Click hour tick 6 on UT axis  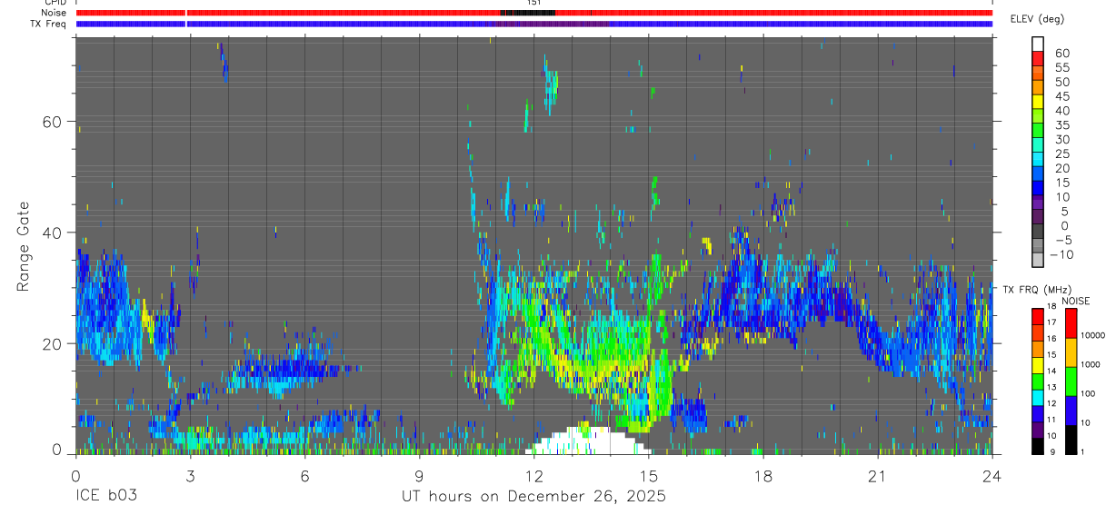coord(304,475)
